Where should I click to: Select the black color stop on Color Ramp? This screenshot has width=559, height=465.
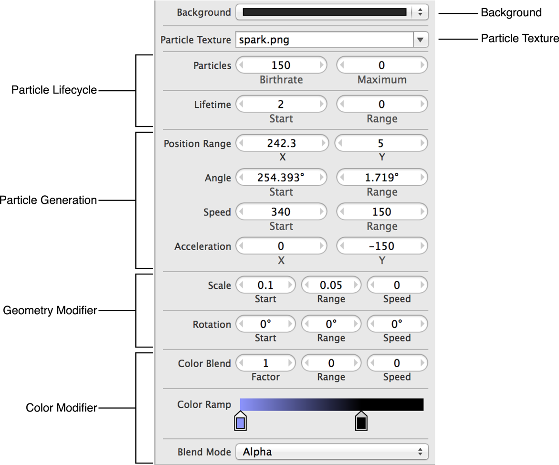360,422
